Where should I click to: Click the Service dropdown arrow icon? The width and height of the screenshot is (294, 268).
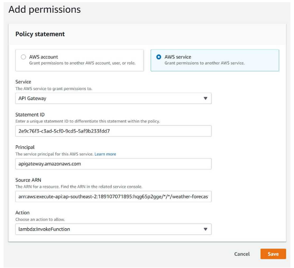coord(205,98)
